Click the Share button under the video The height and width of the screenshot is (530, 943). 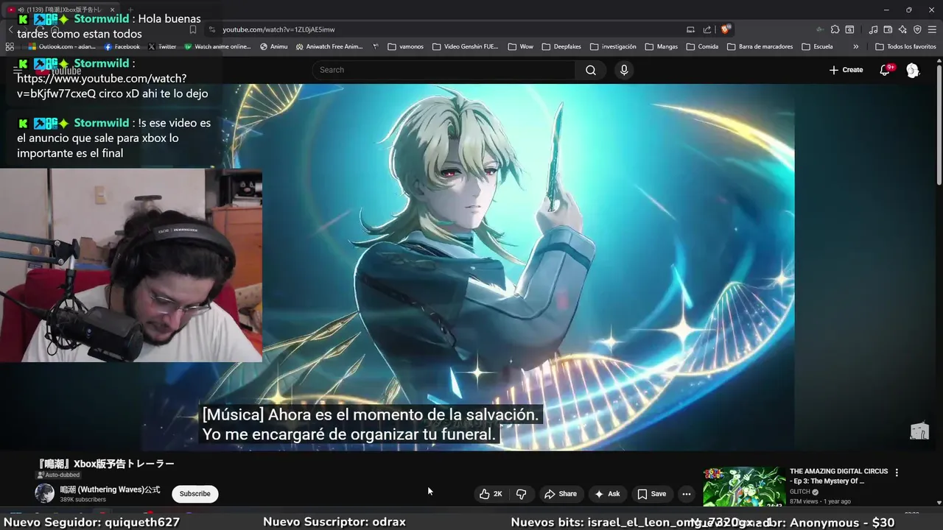pos(561,494)
